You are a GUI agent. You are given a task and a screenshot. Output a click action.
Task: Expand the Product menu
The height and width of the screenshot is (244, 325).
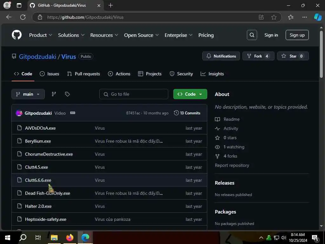click(40, 35)
